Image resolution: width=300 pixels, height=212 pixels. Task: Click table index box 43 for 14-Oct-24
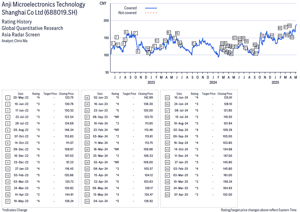[x=167, y=149]
